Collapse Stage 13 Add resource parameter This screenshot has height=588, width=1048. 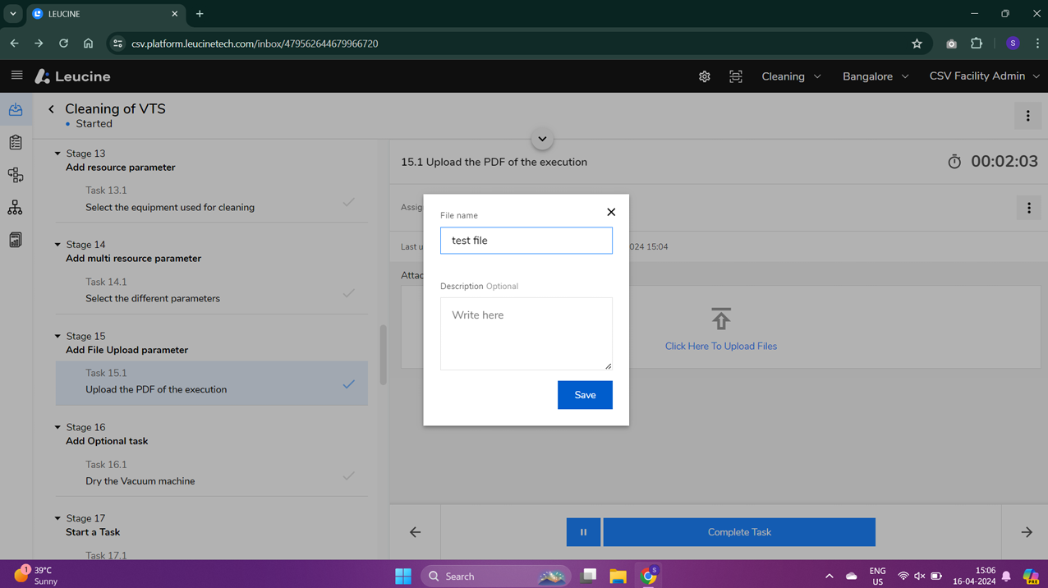57,154
